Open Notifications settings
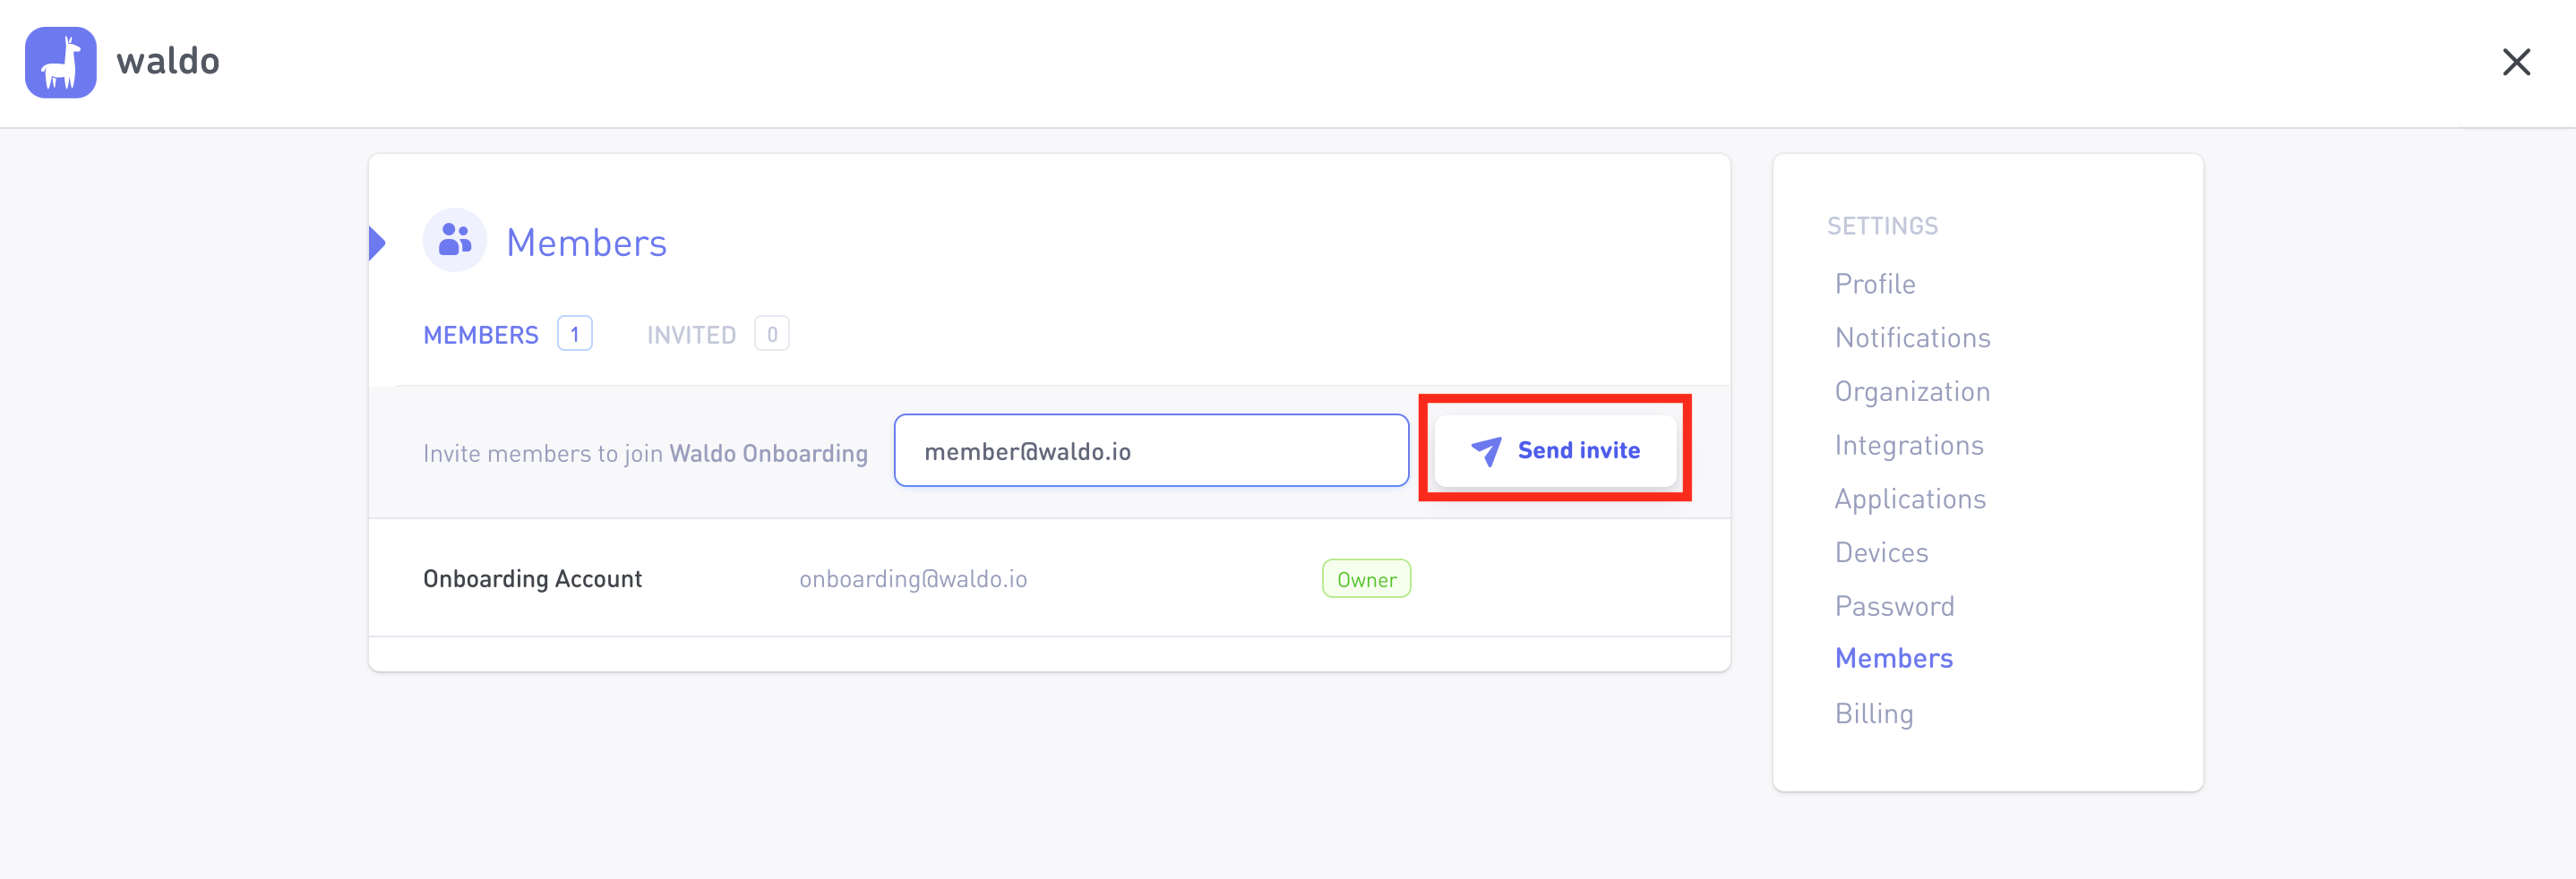 (1912, 337)
